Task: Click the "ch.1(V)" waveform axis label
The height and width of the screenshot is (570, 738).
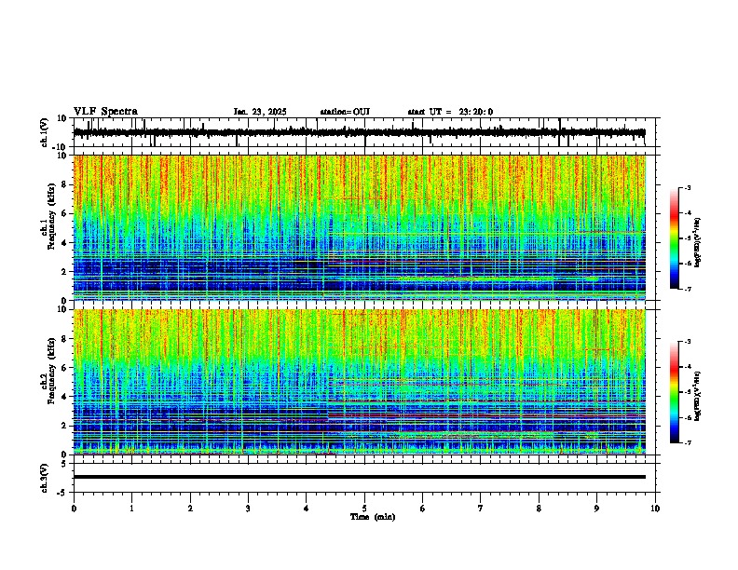Action: click(x=45, y=132)
